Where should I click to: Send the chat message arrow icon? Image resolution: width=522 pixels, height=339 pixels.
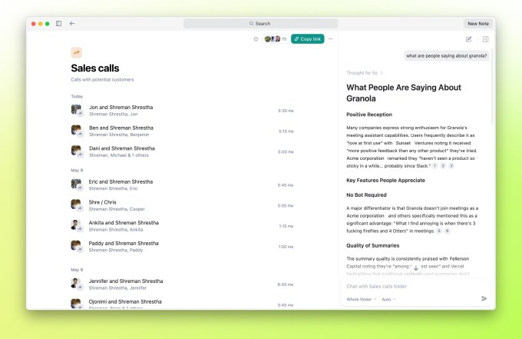coord(484,299)
